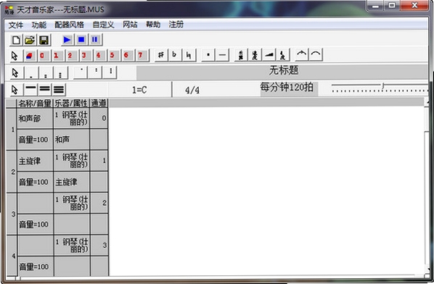This screenshot has height=284, width=434.
Task: Click 音量=100 in track 3
Action: pyautogui.click(x=35, y=225)
